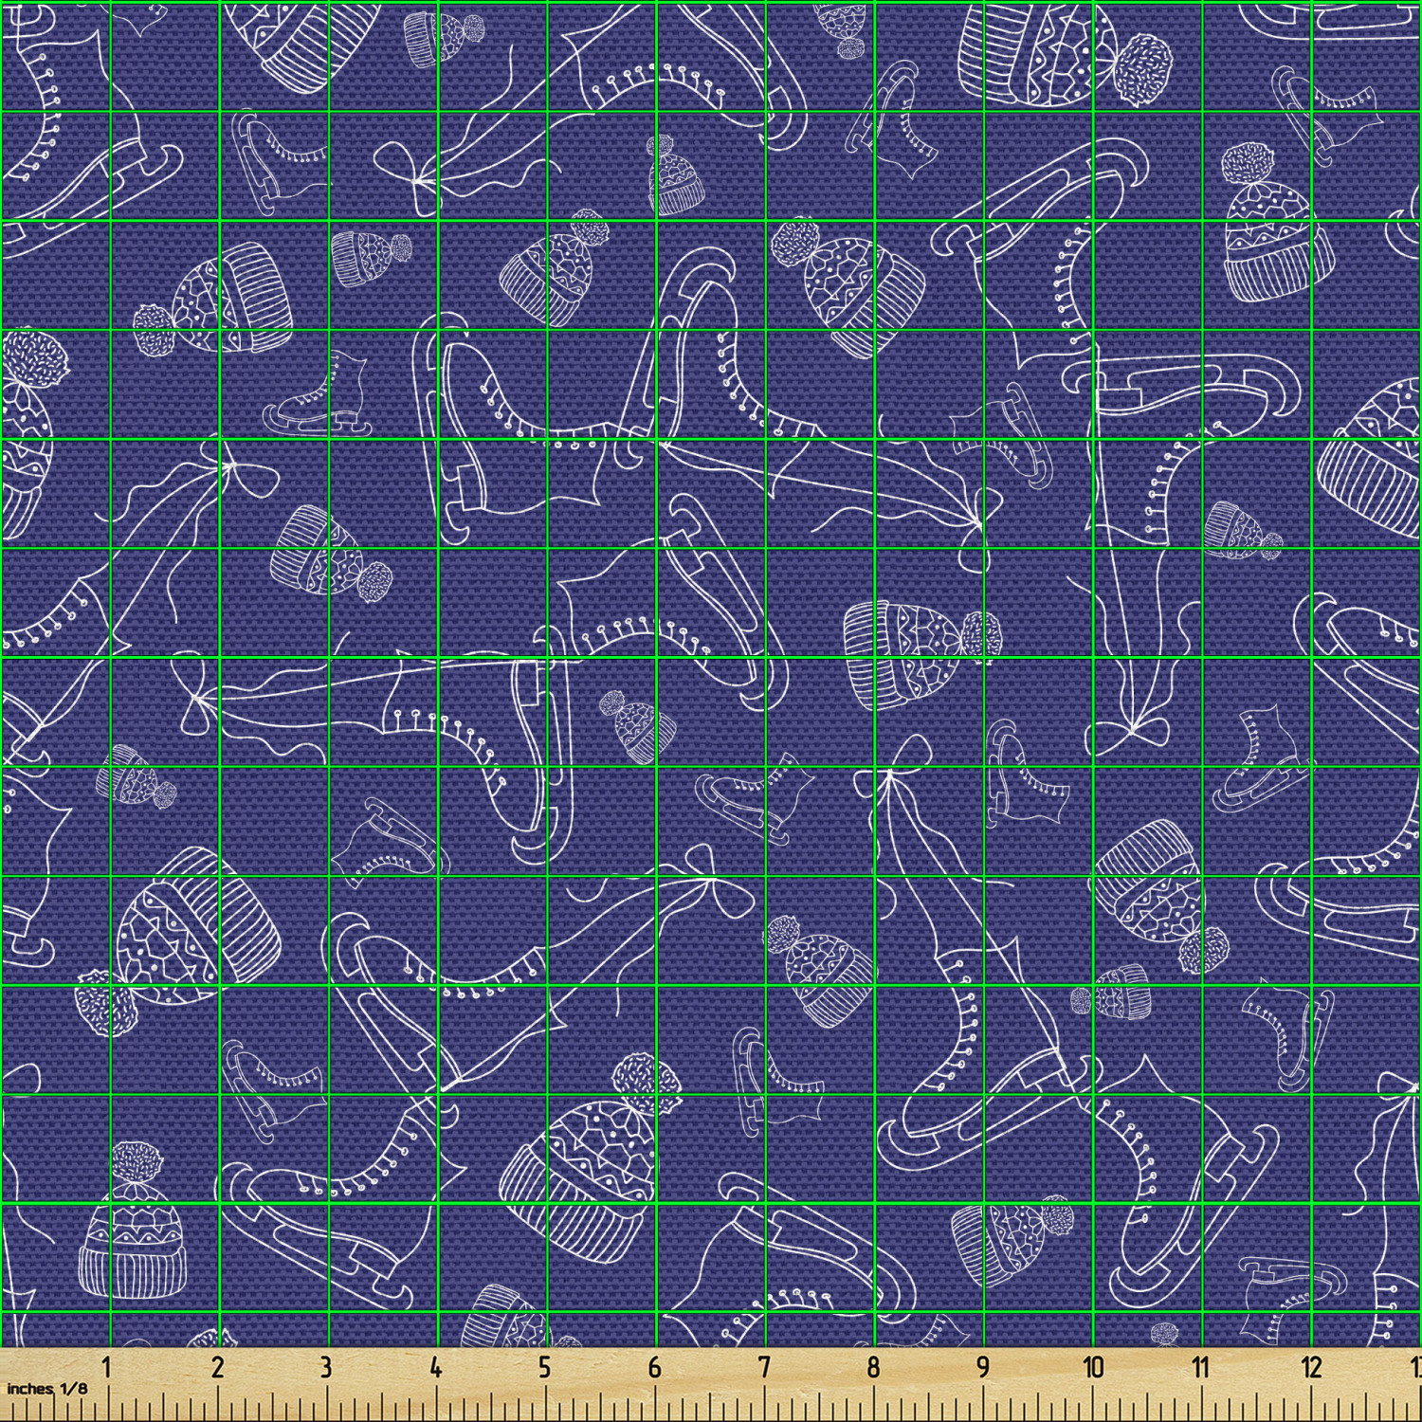Click the number 4 on the ruler
This screenshot has height=1422, width=1422.
point(435,1367)
